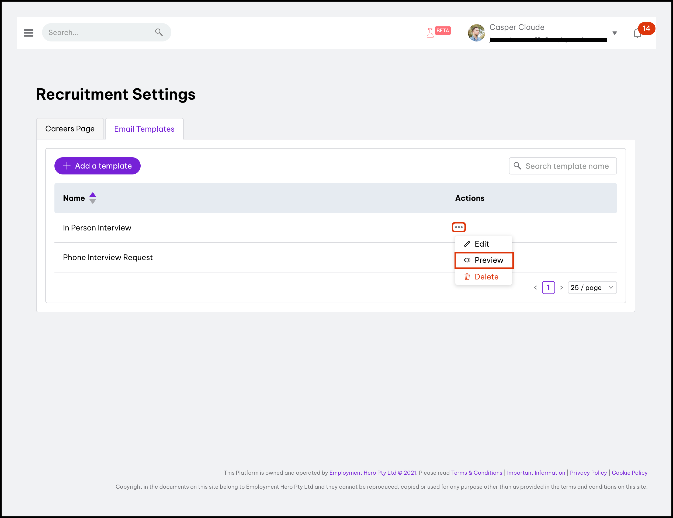This screenshot has width=673, height=518.
Task: Open the hamburger navigation menu
Action: click(x=28, y=33)
